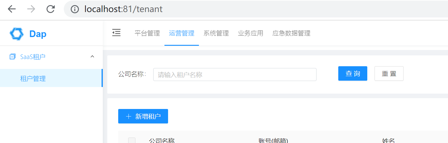Viewport: 448px width, 143px height.
Task: Click the 公司名称 column header
Action: coord(162,141)
